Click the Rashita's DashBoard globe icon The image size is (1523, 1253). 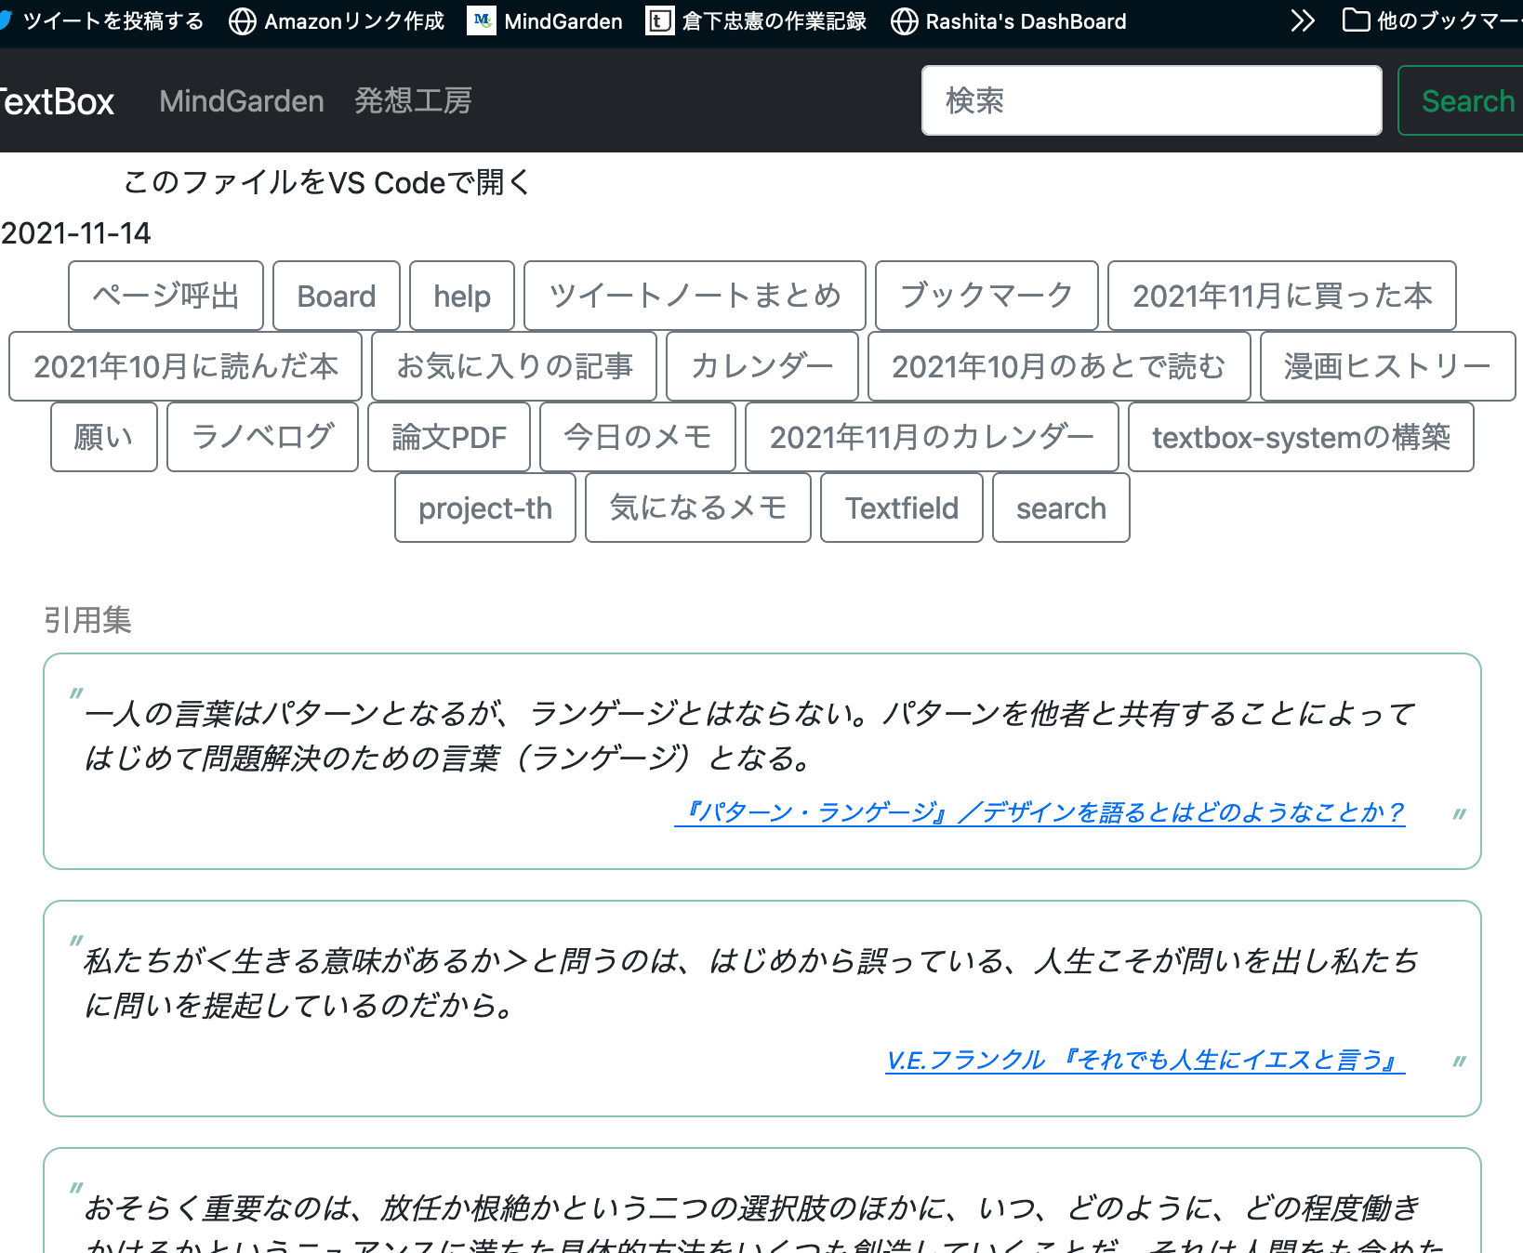point(903,20)
